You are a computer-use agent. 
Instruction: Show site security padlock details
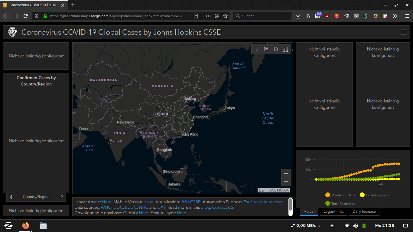(45, 16)
